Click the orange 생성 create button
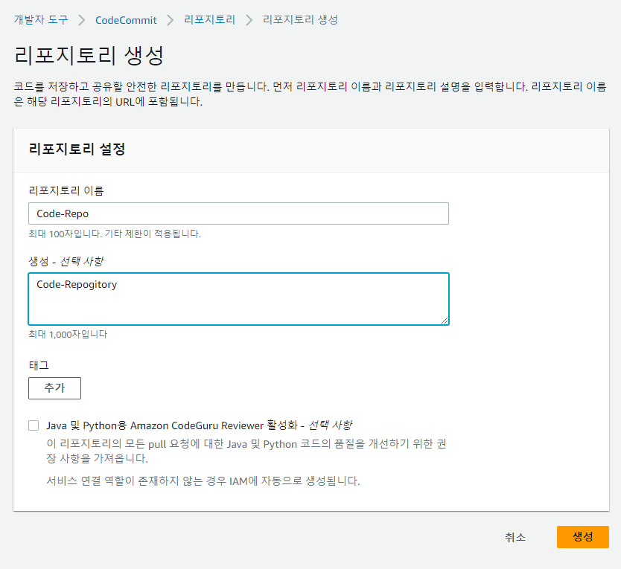 point(582,537)
